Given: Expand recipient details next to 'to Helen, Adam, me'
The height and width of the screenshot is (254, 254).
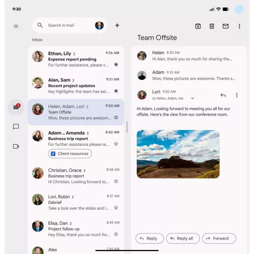Looking at the screenshot, I should point(192,98).
